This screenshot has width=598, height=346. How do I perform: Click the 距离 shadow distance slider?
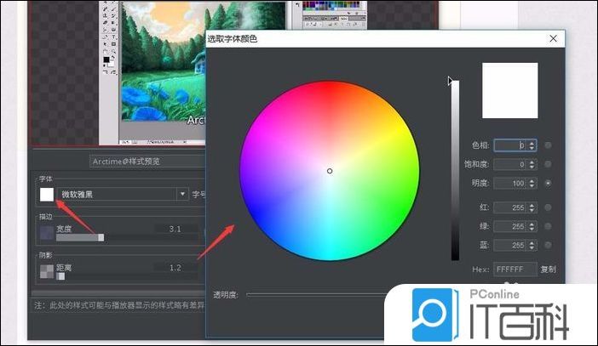[x=127, y=276]
